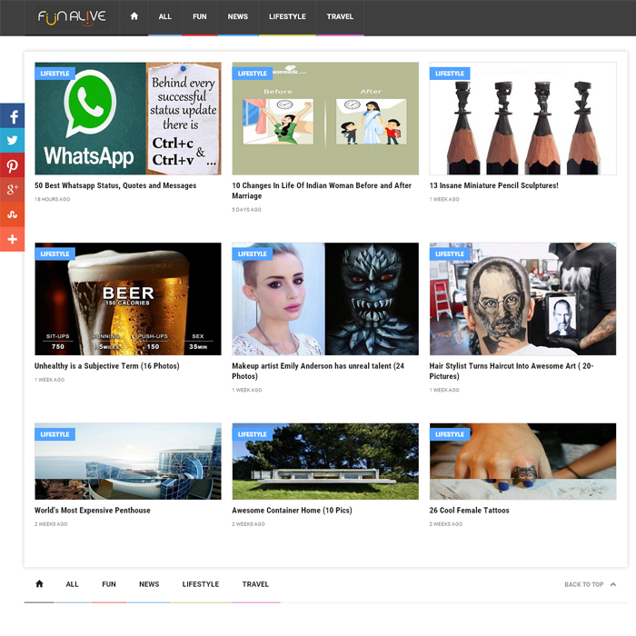The image size is (636, 636).
Task: Click the Steve Jobs haircut art thumbnail
Action: click(x=522, y=299)
